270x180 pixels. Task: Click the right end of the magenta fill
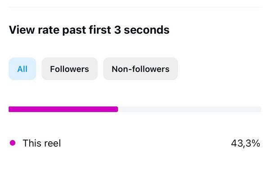tap(116, 109)
